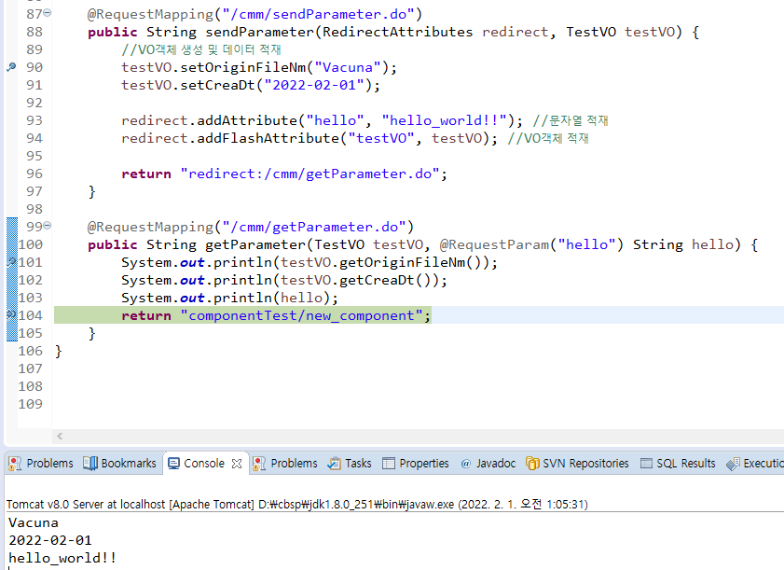Screen dimensions: 784x570
Task: Click the Javadoc tab @ icon
Action: [x=465, y=464]
